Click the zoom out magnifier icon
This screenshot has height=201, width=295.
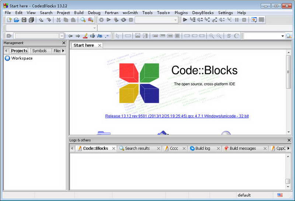coord(219,36)
